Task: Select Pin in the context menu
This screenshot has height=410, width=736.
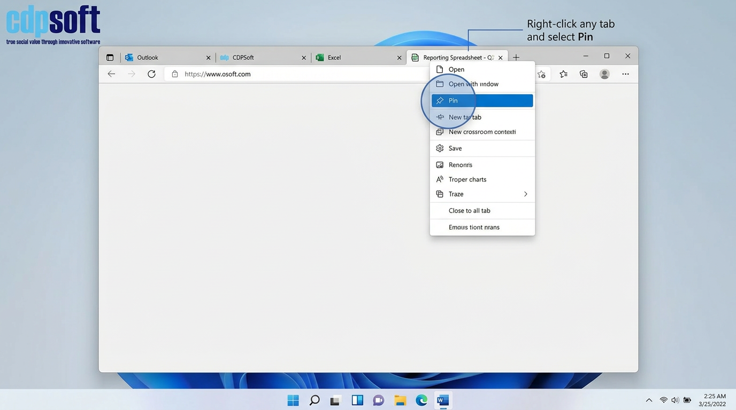Action: [482, 100]
